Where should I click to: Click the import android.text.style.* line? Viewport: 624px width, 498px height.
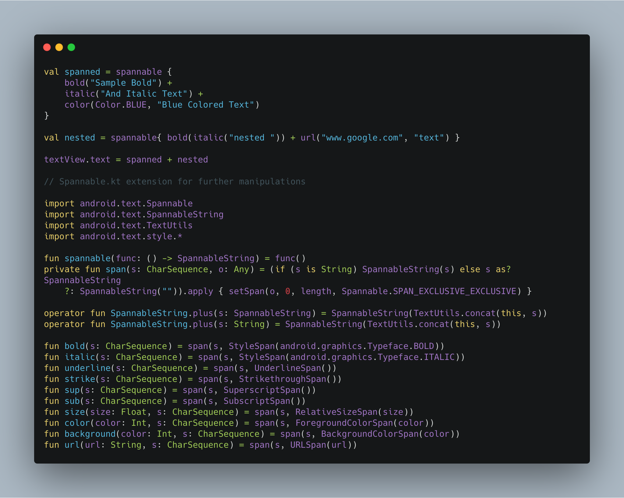click(x=113, y=237)
